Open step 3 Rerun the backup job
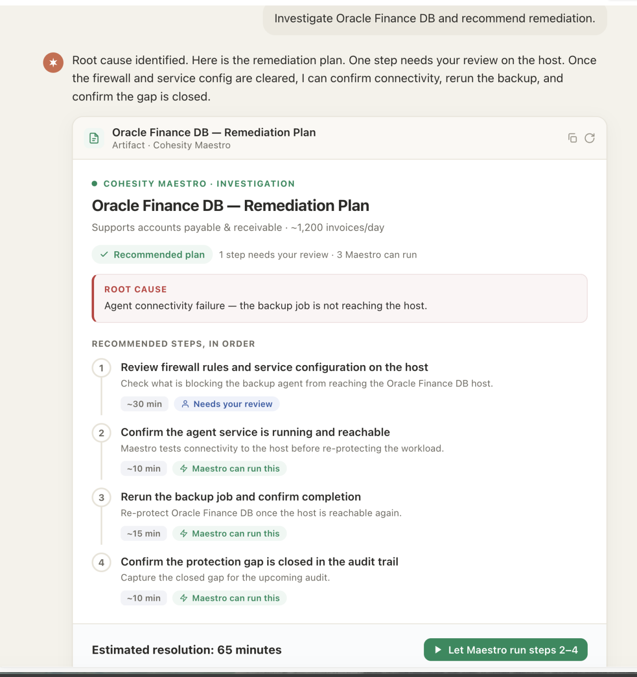The height and width of the screenshot is (677, 637). [x=241, y=496]
